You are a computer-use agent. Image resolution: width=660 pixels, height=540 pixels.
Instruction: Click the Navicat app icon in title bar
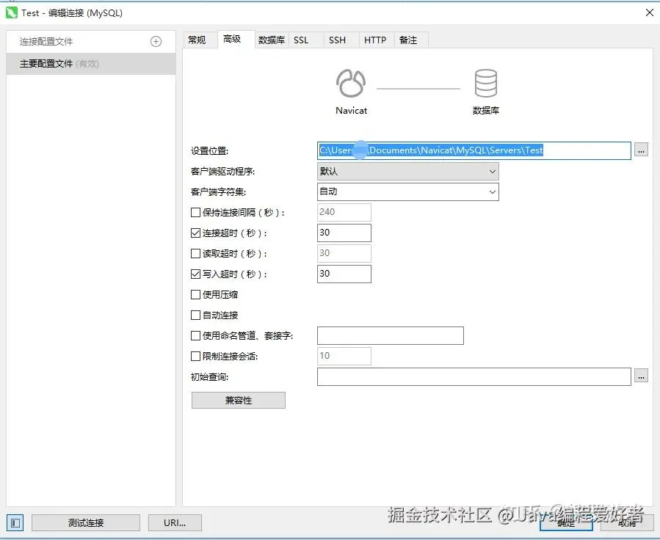coord(12,12)
